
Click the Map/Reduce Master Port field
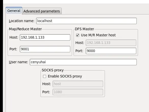(45, 49)
